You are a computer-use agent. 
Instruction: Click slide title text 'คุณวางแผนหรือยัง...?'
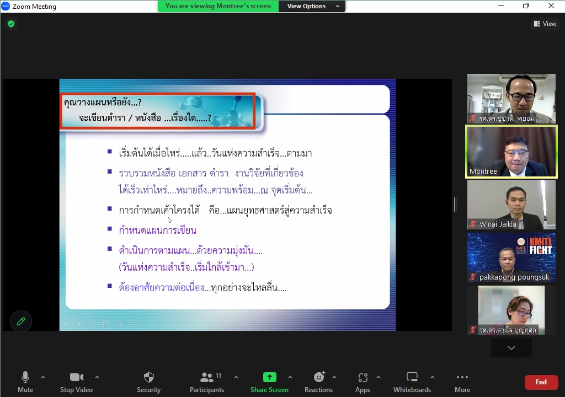[103, 103]
